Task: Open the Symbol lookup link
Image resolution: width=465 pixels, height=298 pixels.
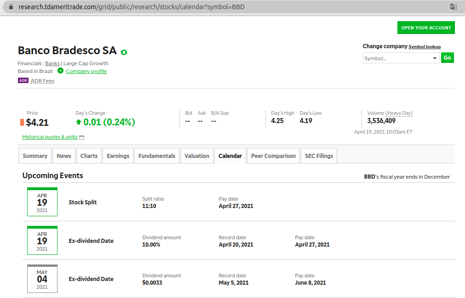Action: pyautogui.click(x=425, y=47)
